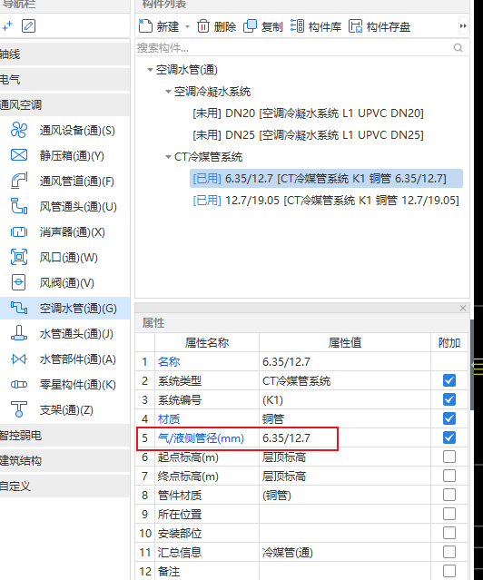
Task: Click the 构件存盘 save icon
Action: (355, 26)
